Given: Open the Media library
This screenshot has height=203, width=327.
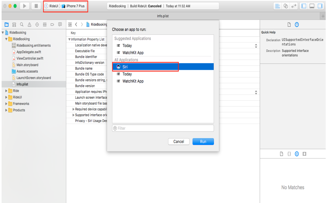Looking at the screenshot, I should (x=304, y=154).
